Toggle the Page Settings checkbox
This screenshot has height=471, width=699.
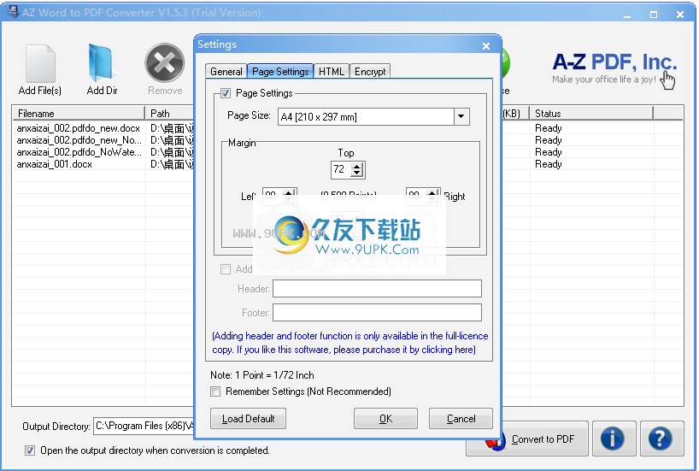(x=226, y=93)
